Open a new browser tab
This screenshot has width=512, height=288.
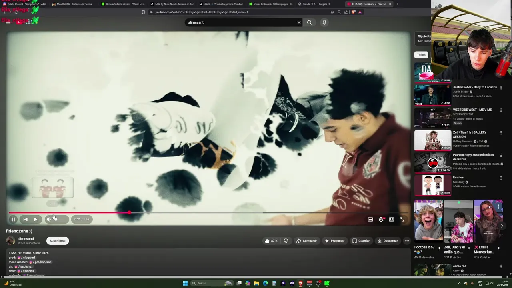pos(397,4)
